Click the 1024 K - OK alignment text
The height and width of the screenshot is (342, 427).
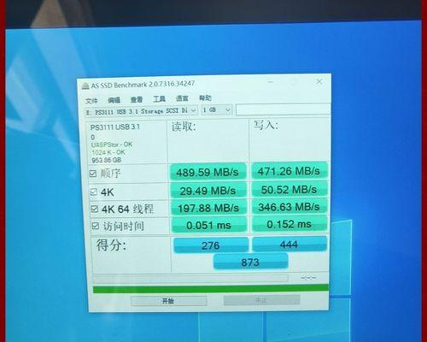(108, 152)
